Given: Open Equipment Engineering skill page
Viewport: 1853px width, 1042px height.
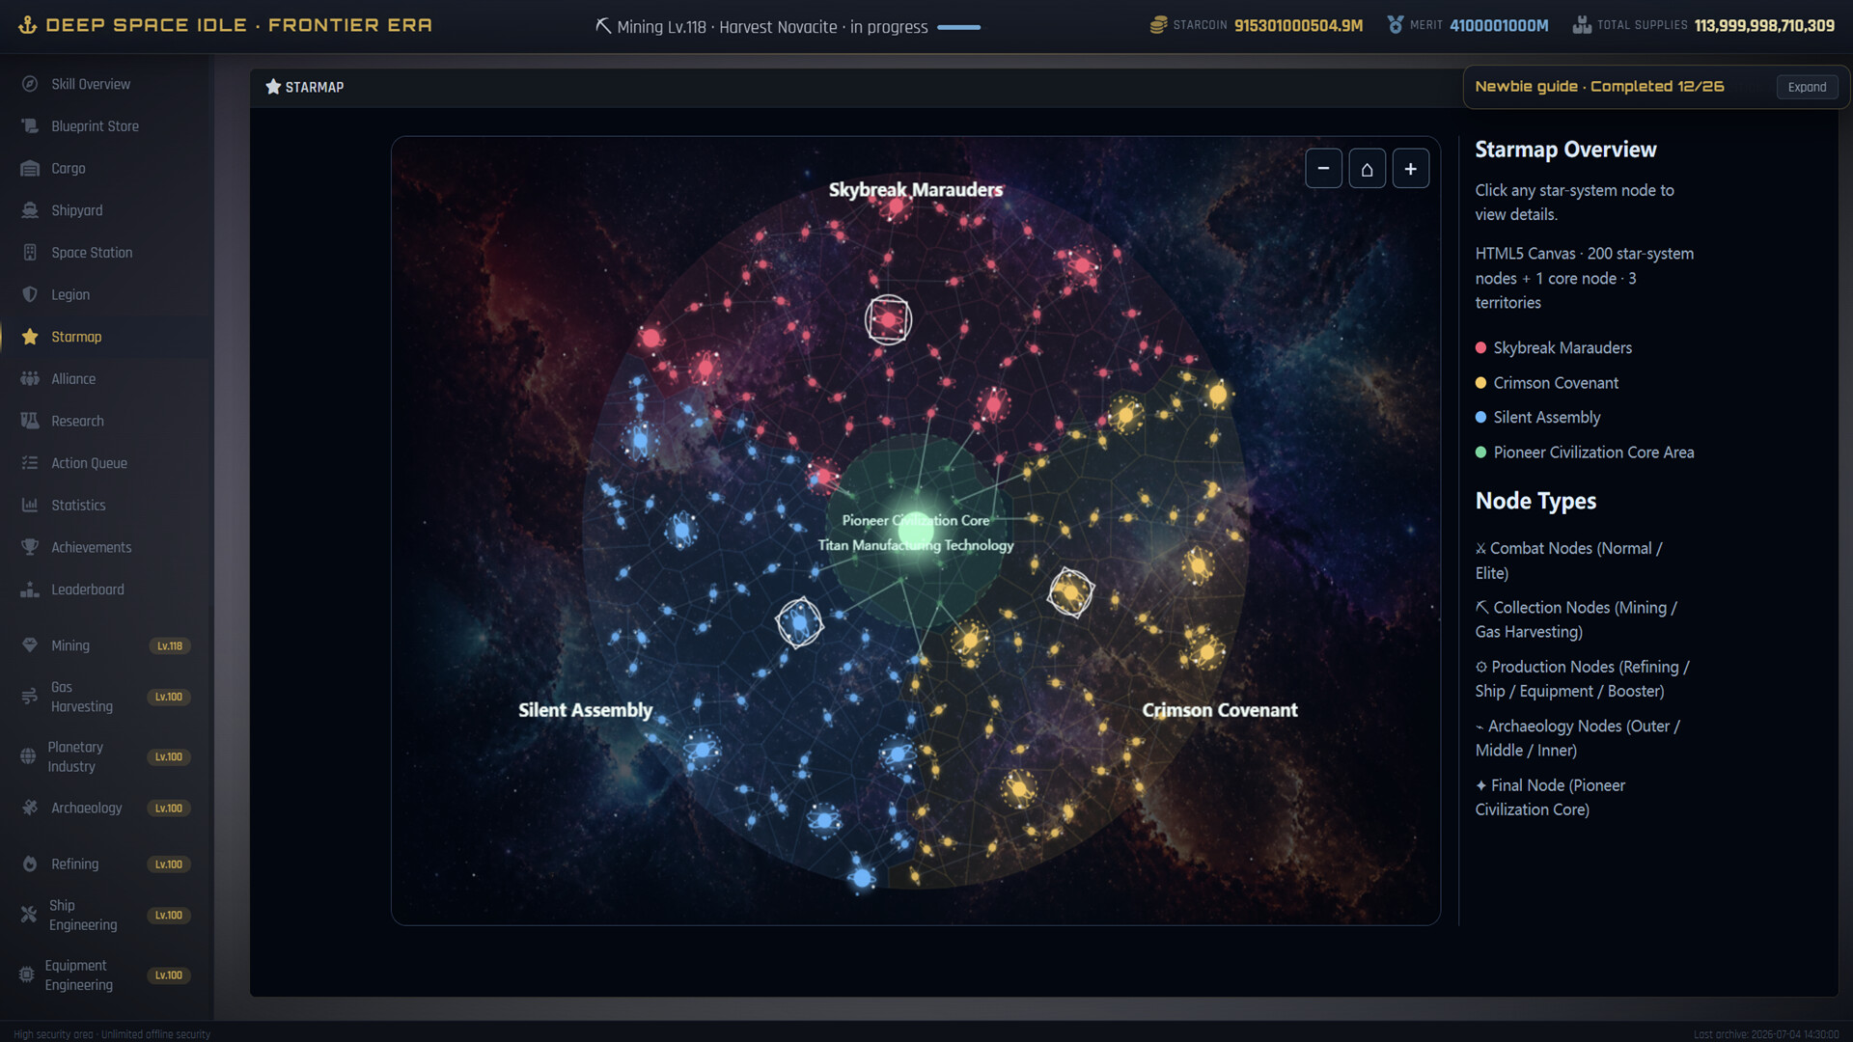Looking at the screenshot, I should click(105, 975).
